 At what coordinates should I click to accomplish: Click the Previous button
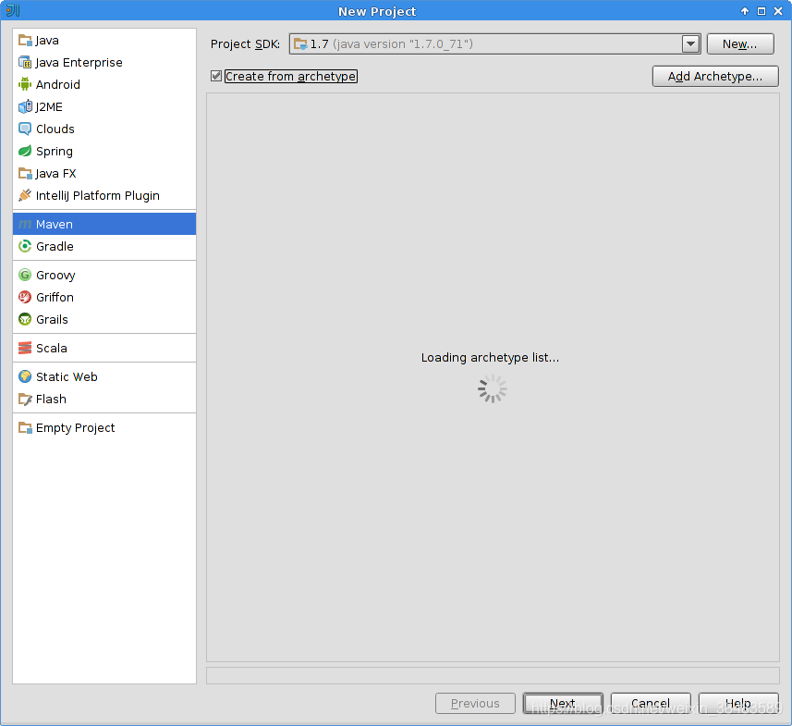pos(475,703)
